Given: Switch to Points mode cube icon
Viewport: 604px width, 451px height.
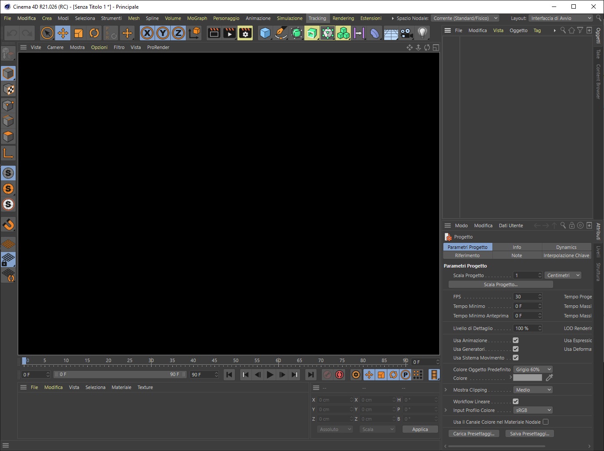Looking at the screenshot, I should tap(8, 105).
